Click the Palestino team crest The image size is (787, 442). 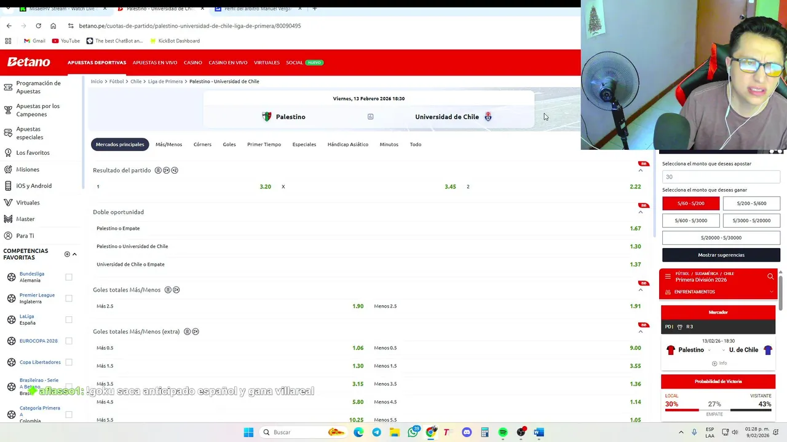click(x=267, y=117)
